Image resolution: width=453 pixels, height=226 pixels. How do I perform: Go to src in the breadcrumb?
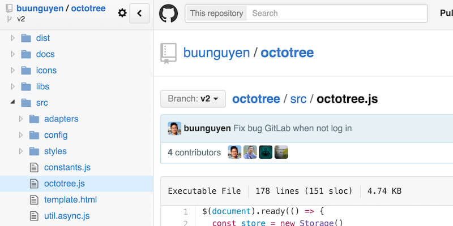pos(298,99)
